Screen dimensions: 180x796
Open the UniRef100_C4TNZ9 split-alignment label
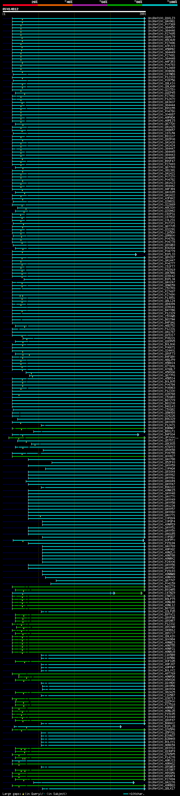click(x=161, y=593)
